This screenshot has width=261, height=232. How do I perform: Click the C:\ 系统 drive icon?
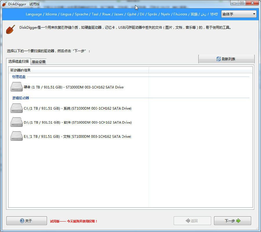coord(17,108)
